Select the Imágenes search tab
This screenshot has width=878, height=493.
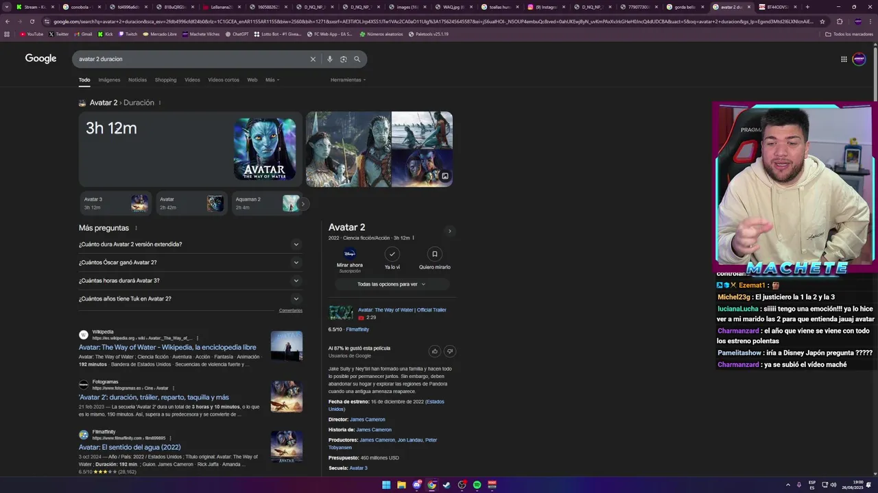[x=109, y=80]
